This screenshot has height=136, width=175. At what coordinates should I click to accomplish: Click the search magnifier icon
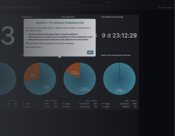(x=63, y=2)
